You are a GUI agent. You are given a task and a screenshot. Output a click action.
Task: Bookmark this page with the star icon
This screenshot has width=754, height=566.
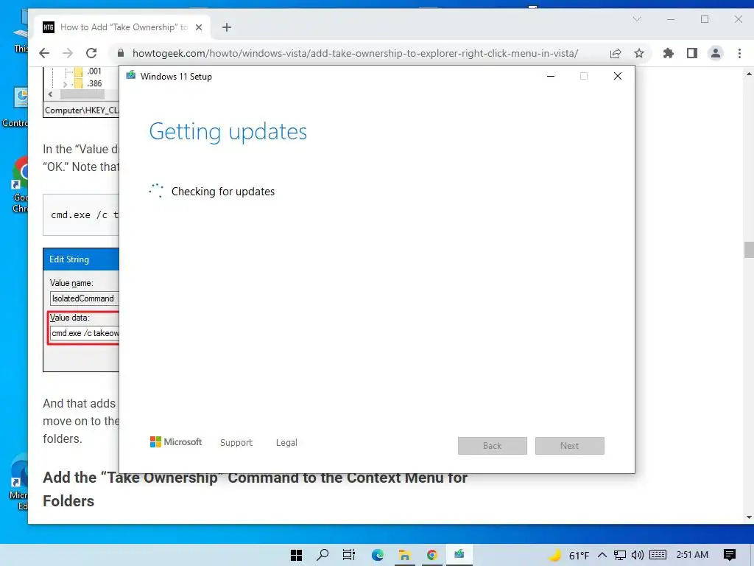639,53
